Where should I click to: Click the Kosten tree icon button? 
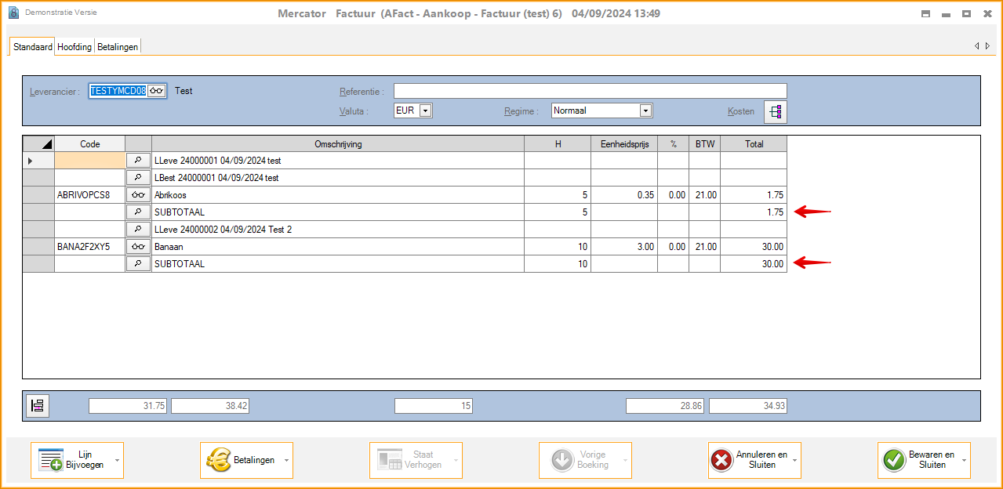775,112
